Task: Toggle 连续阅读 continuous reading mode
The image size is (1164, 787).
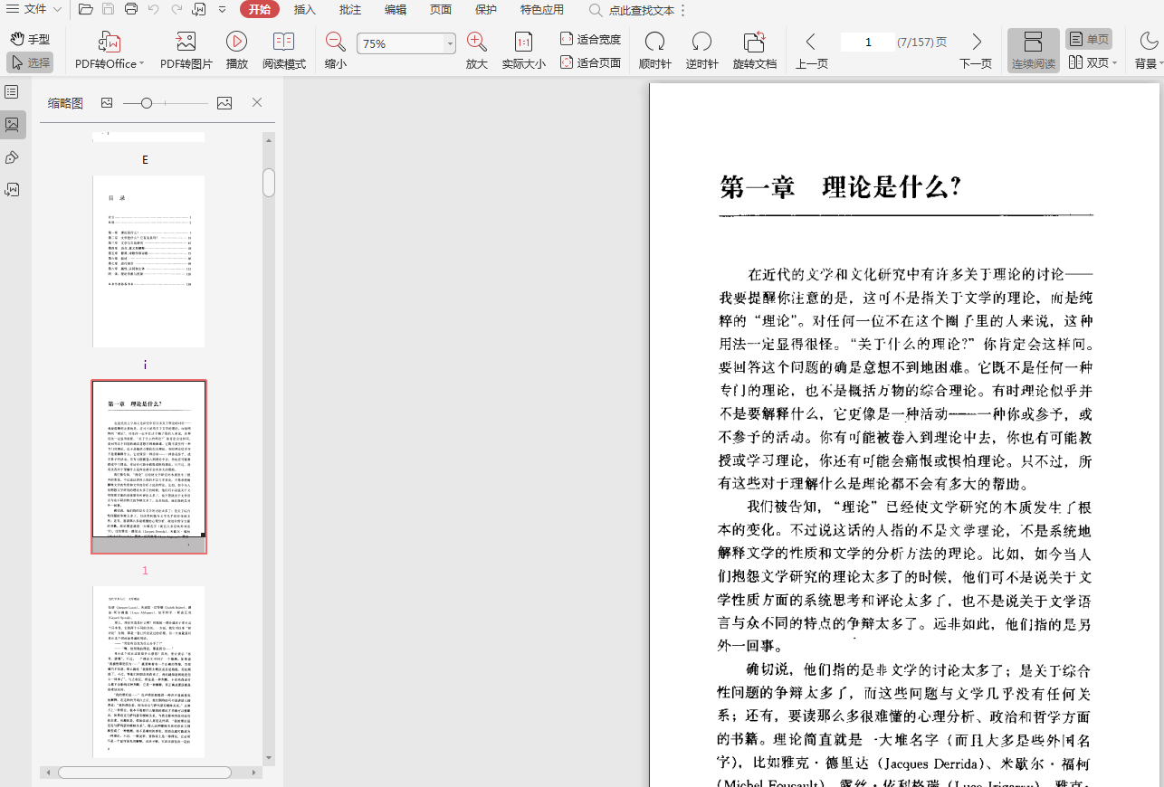Action: click(x=1033, y=50)
